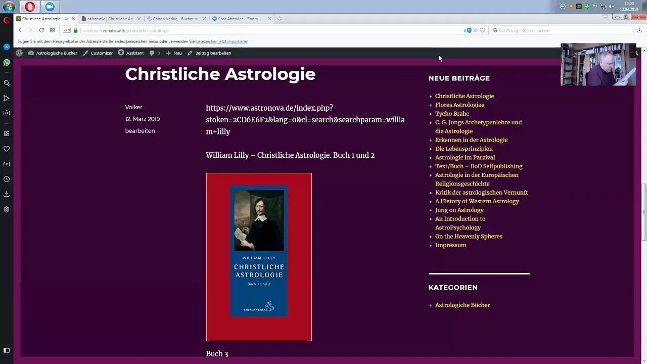Open the Customizer in admin bar
The image size is (647, 364).
[98, 53]
